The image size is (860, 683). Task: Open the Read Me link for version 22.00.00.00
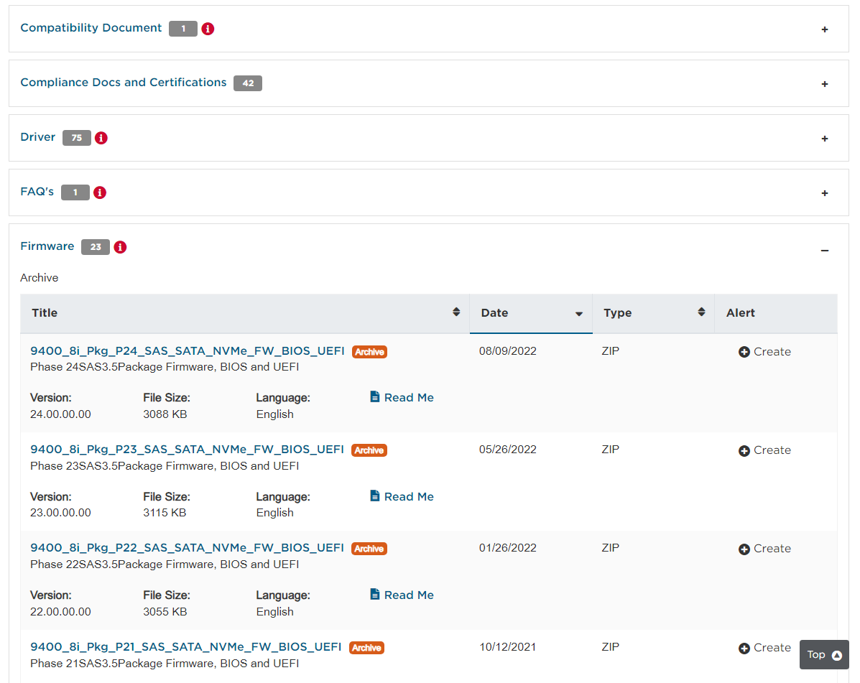409,595
